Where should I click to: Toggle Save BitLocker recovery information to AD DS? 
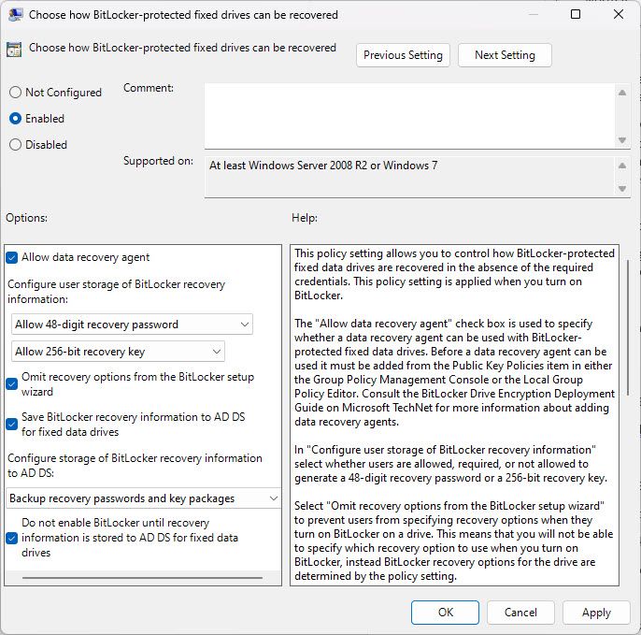coord(12,424)
